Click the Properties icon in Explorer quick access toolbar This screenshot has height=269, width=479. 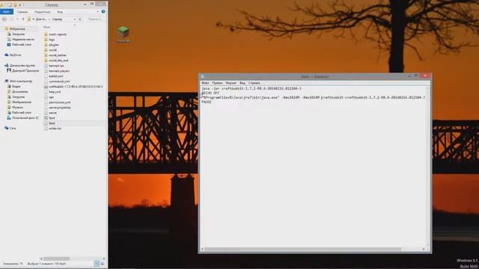point(10,5)
